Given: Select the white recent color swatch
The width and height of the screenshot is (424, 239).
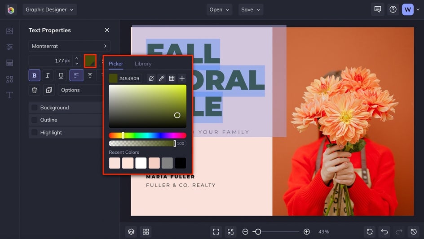Looking at the screenshot, I should tap(141, 163).
